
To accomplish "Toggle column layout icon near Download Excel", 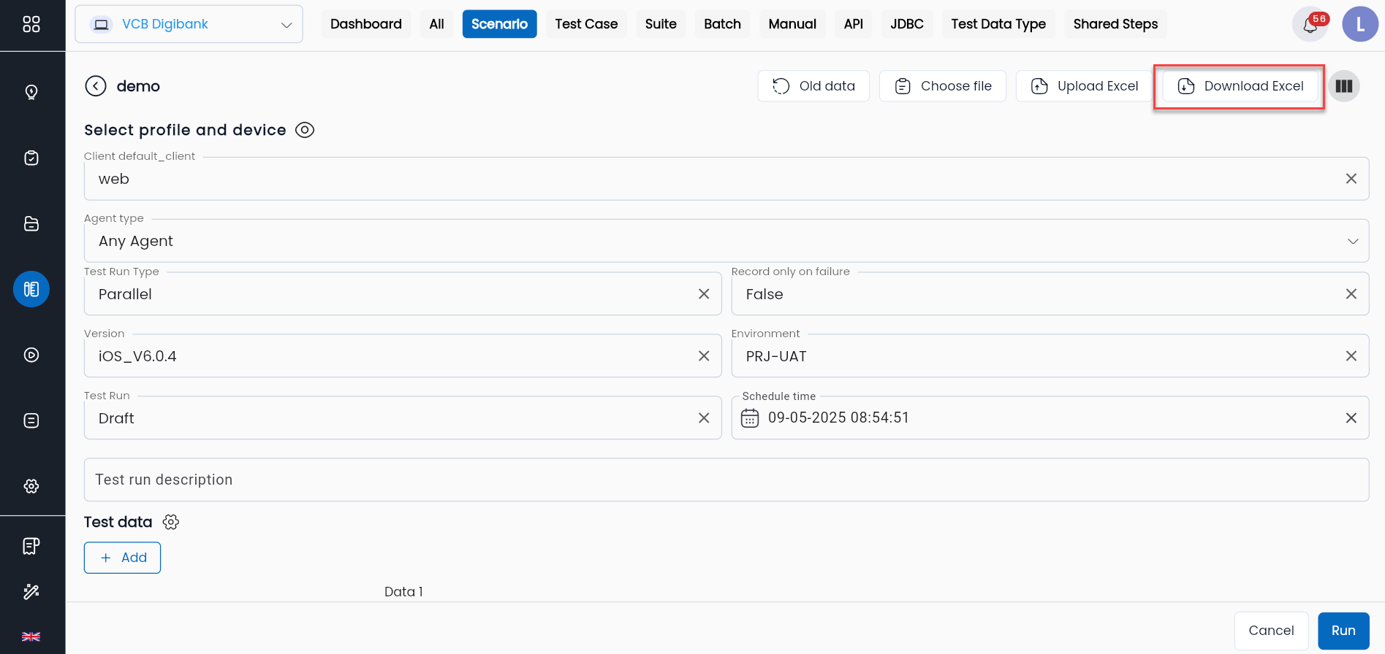I will (1344, 86).
